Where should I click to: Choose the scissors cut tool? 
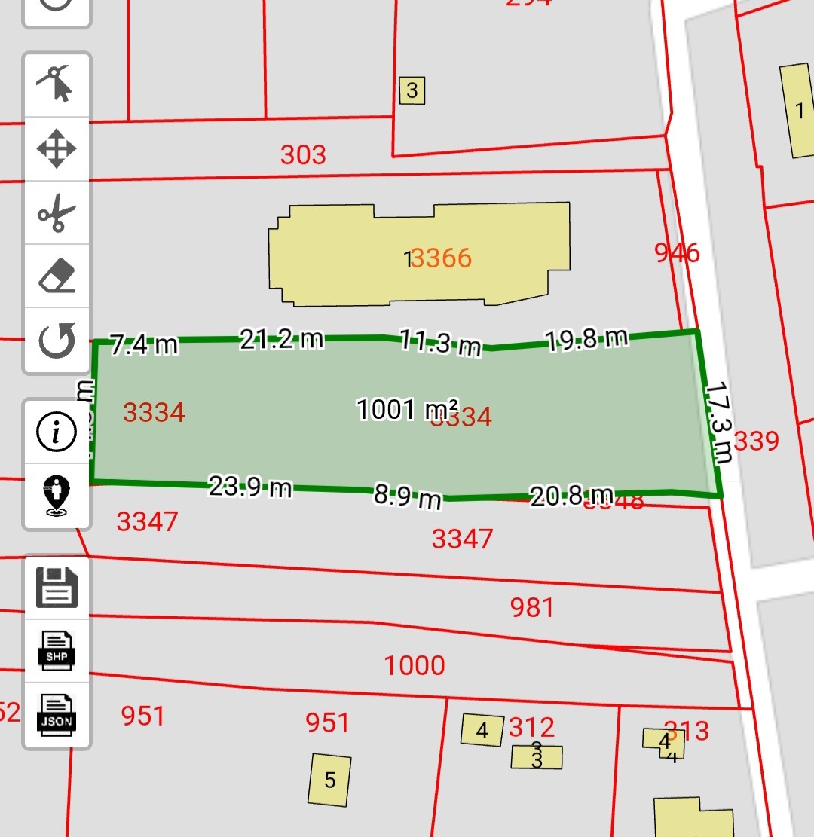click(x=57, y=213)
